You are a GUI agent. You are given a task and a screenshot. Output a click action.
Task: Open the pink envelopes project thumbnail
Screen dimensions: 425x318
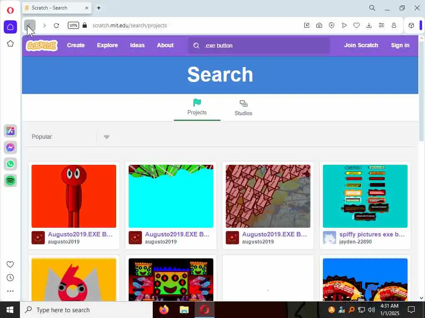click(268, 196)
